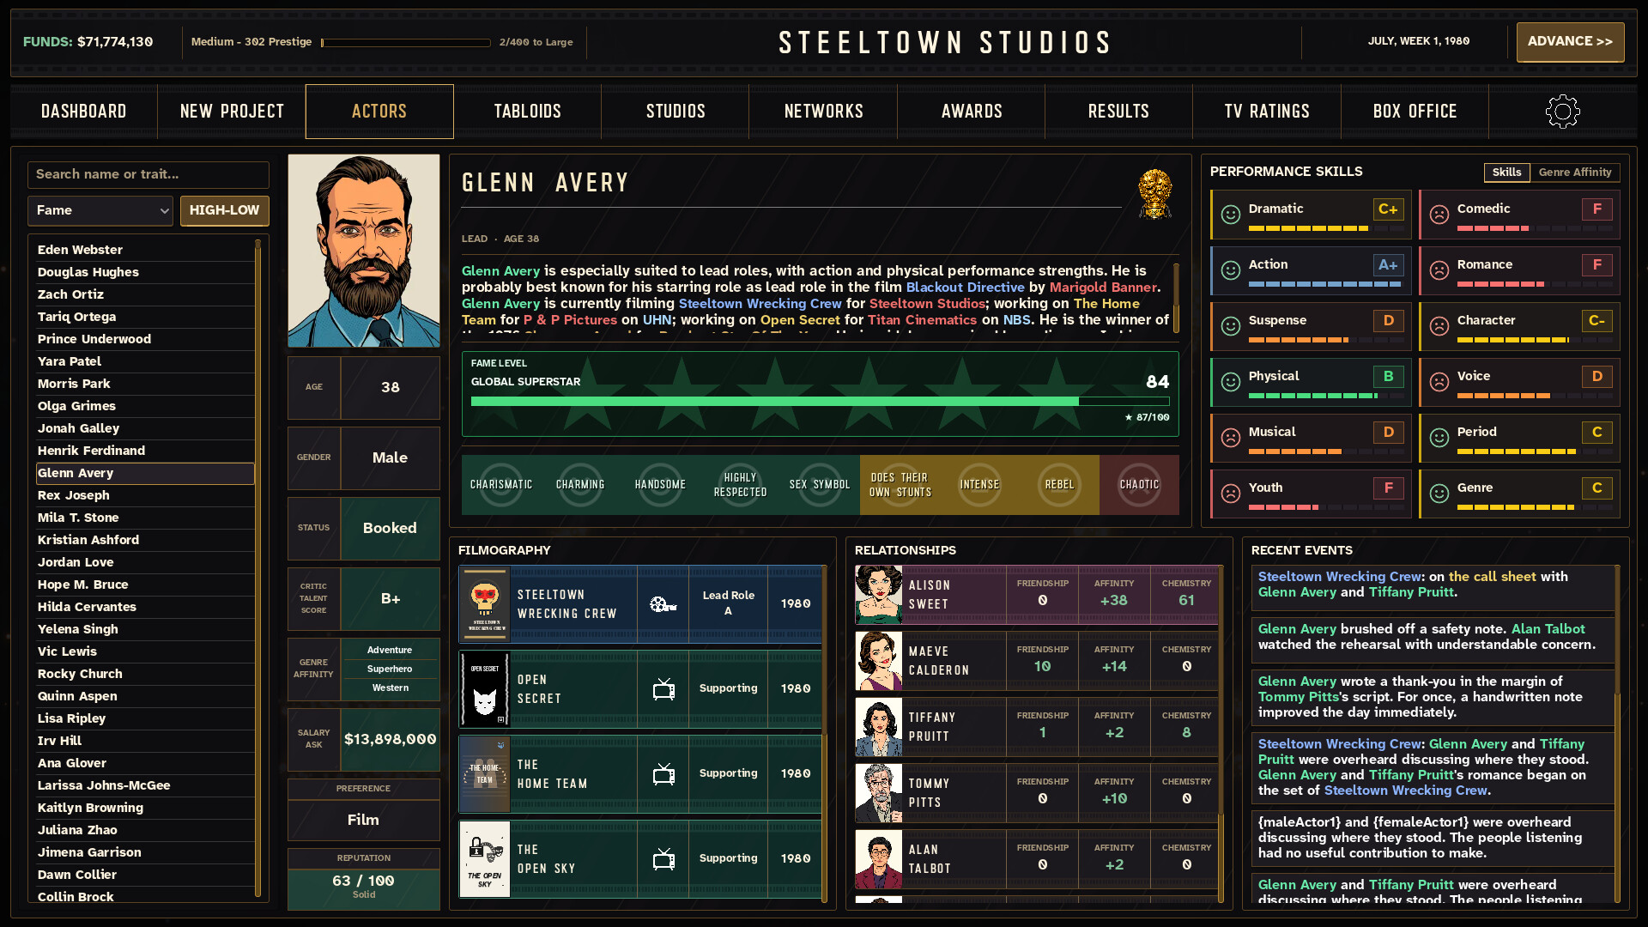Select Eden Webster in actor list
This screenshot has height=927, width=1648.
point(145,250)
